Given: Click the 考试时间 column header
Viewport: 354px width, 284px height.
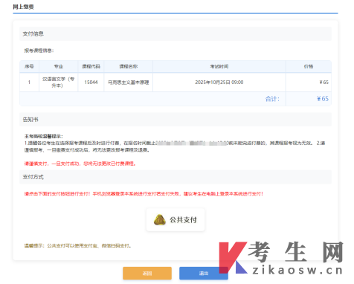Looking at the screenshot, I should (219, 66).
